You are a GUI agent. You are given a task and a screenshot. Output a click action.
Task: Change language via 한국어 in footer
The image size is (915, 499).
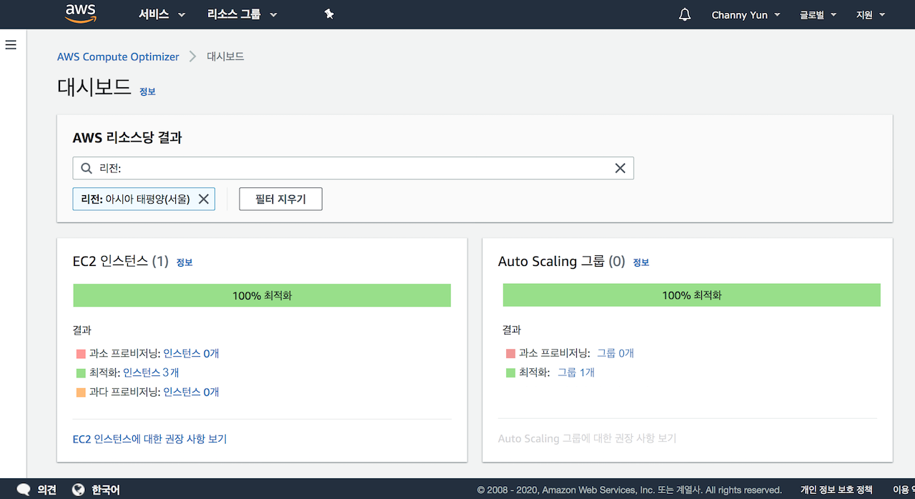tap(105, 490)
